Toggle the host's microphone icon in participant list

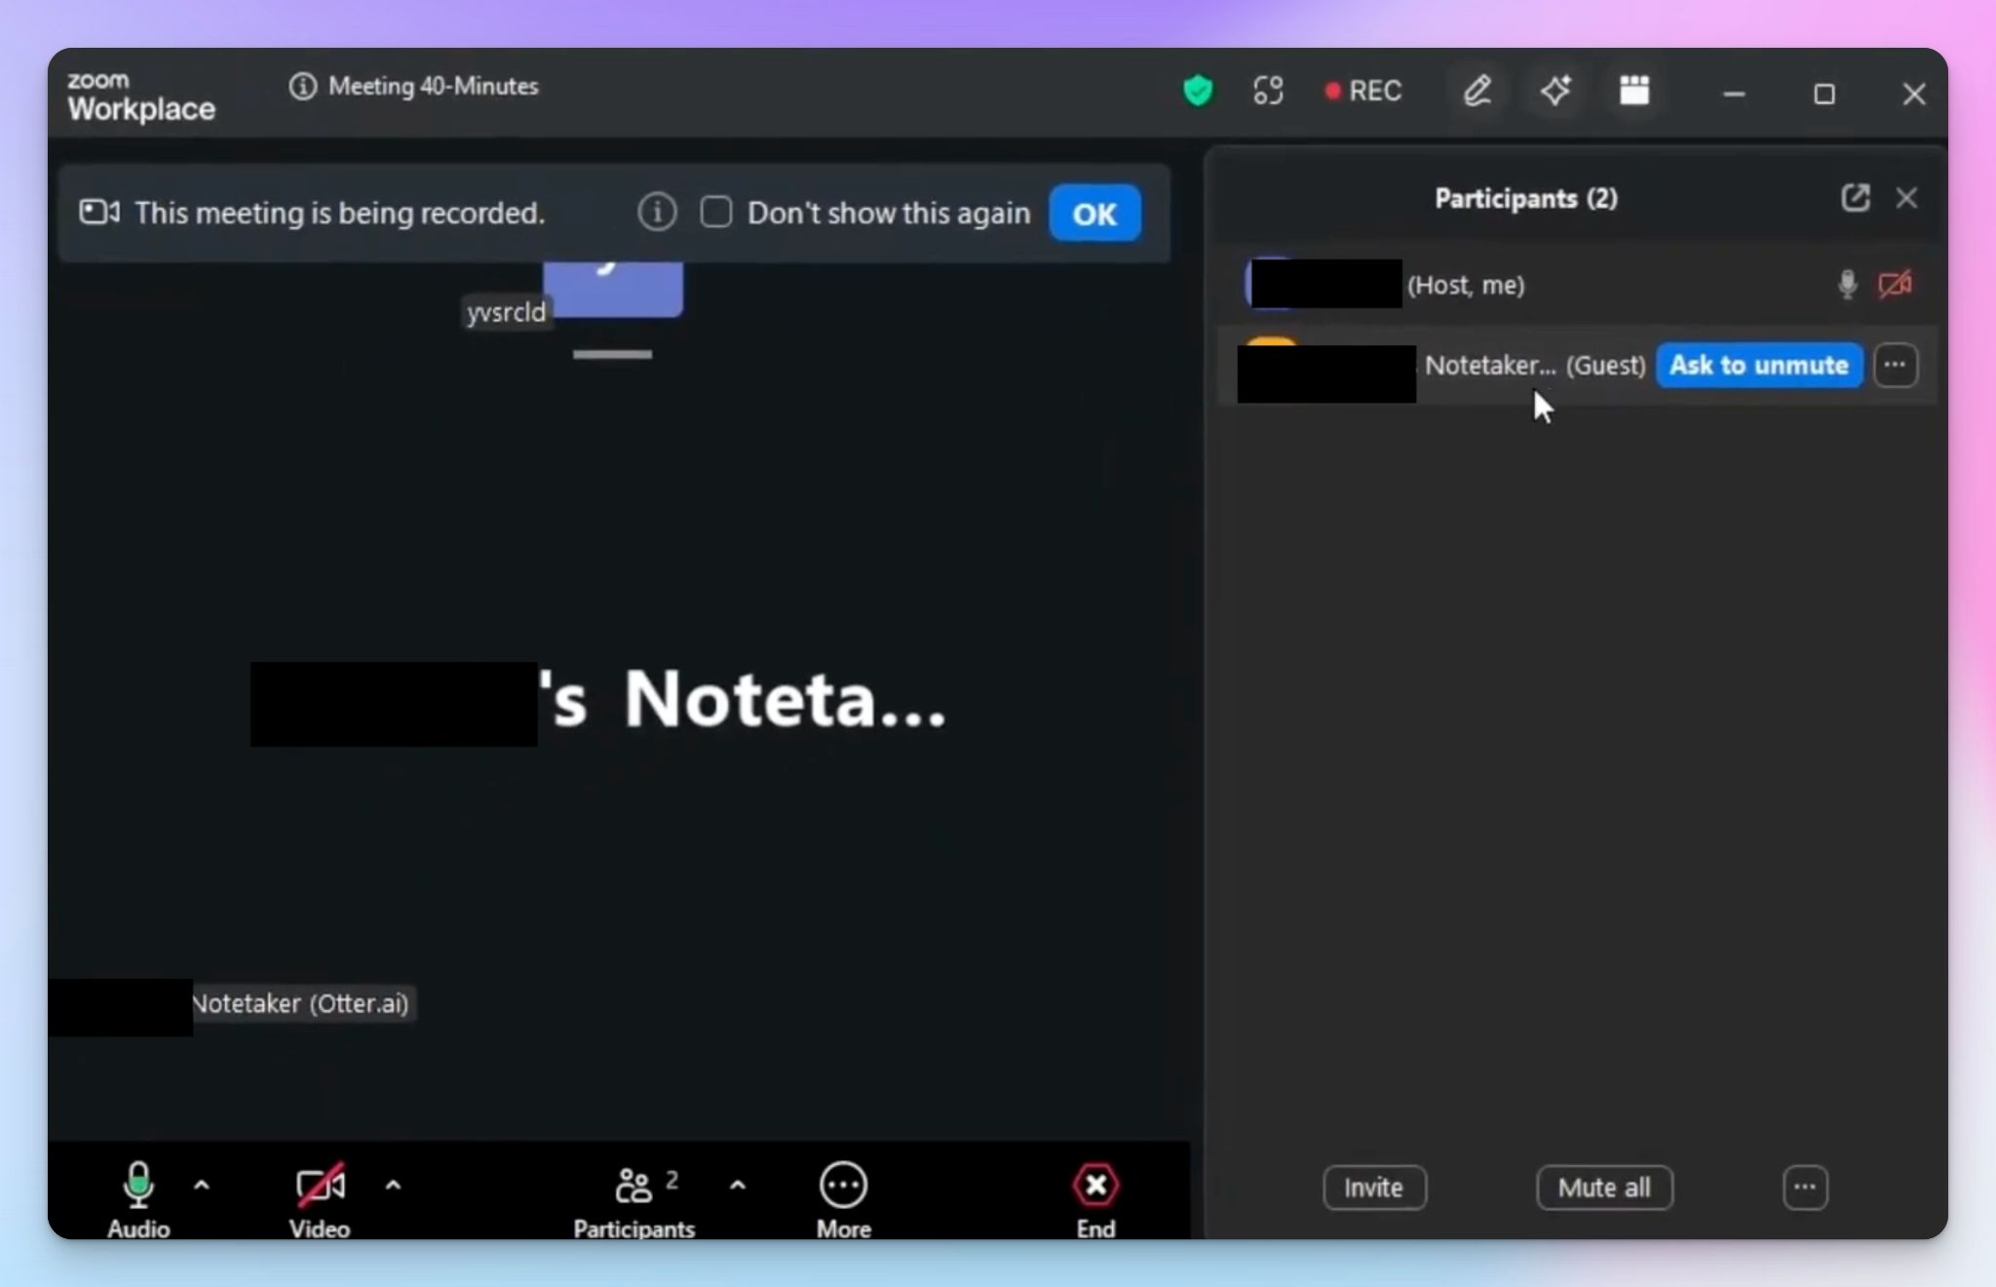(x=1847, y=285)
